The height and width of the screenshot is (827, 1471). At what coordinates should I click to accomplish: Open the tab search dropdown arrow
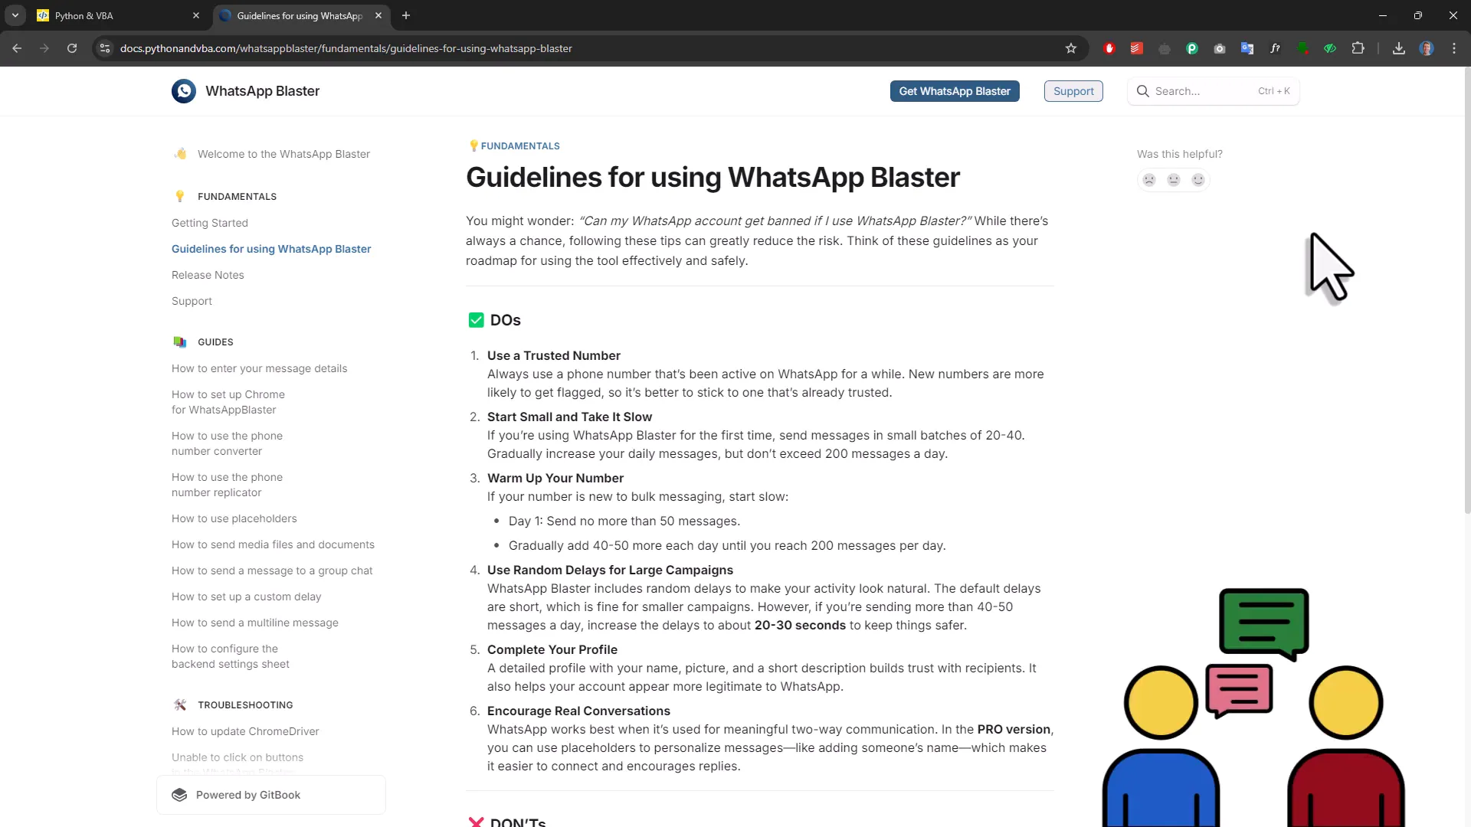[x=15, y=15]
